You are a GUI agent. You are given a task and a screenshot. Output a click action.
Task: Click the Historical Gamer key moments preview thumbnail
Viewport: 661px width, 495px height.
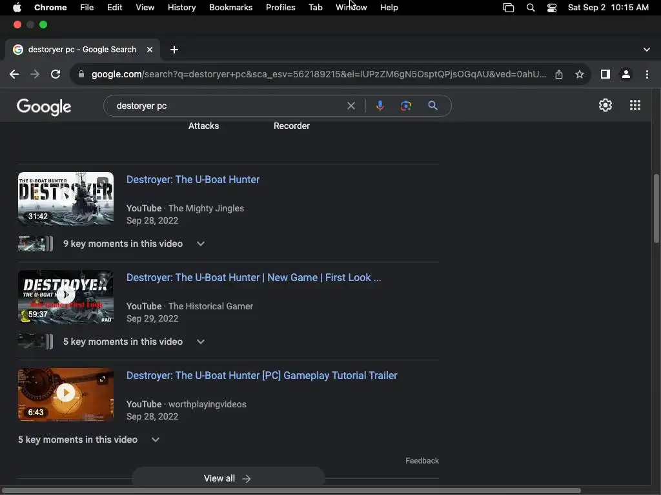36,342
